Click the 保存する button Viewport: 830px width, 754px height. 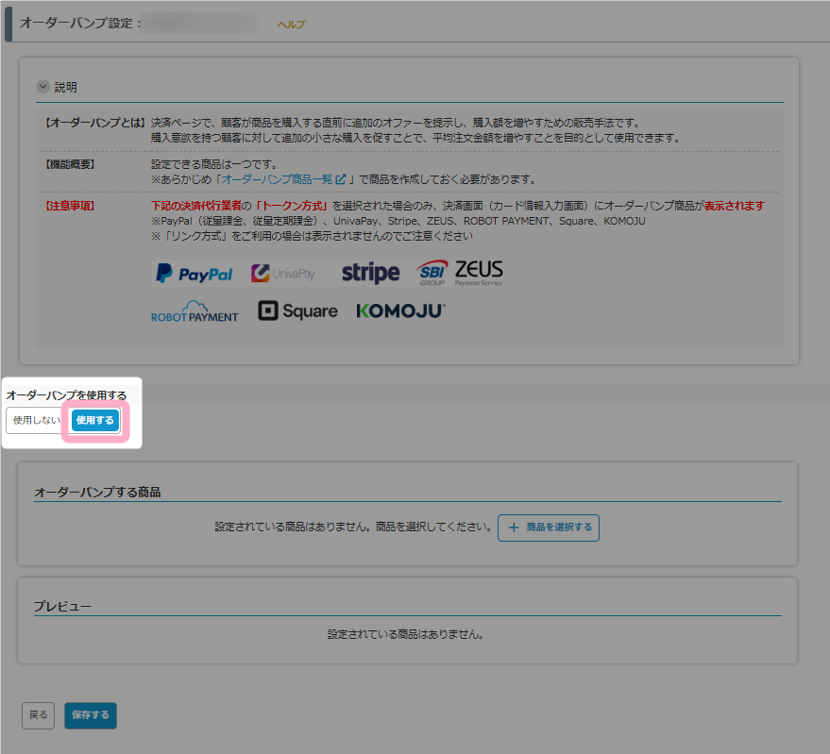(91, 715)
